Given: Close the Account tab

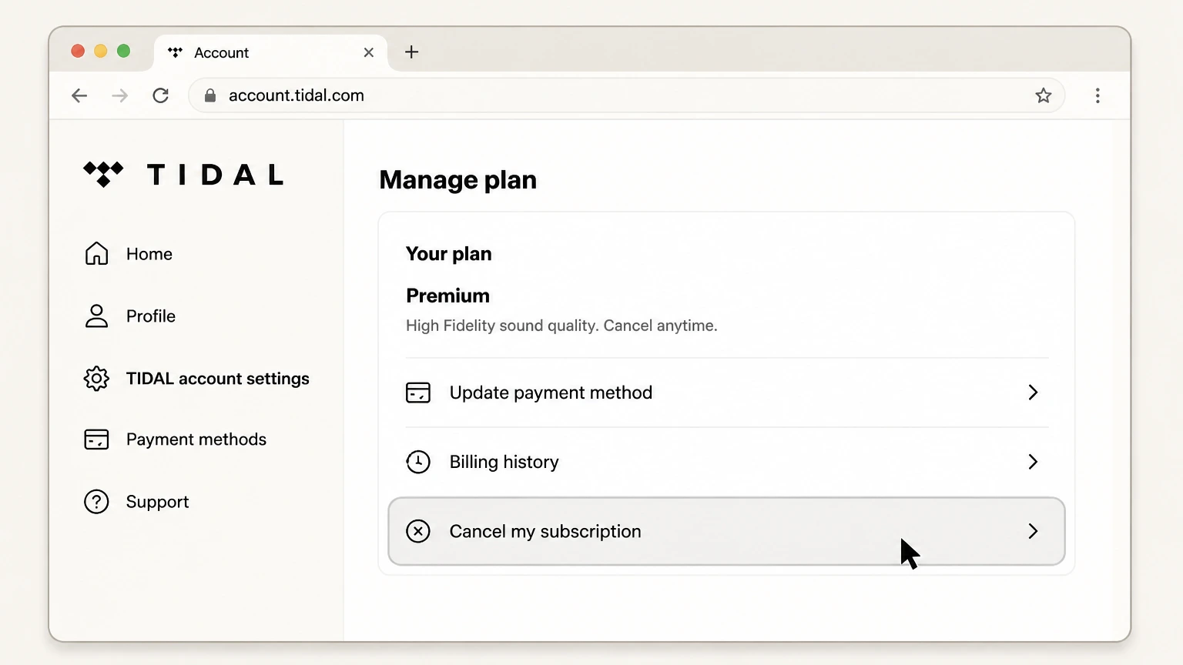Looking at the screenshot, I should click(369, 52).
